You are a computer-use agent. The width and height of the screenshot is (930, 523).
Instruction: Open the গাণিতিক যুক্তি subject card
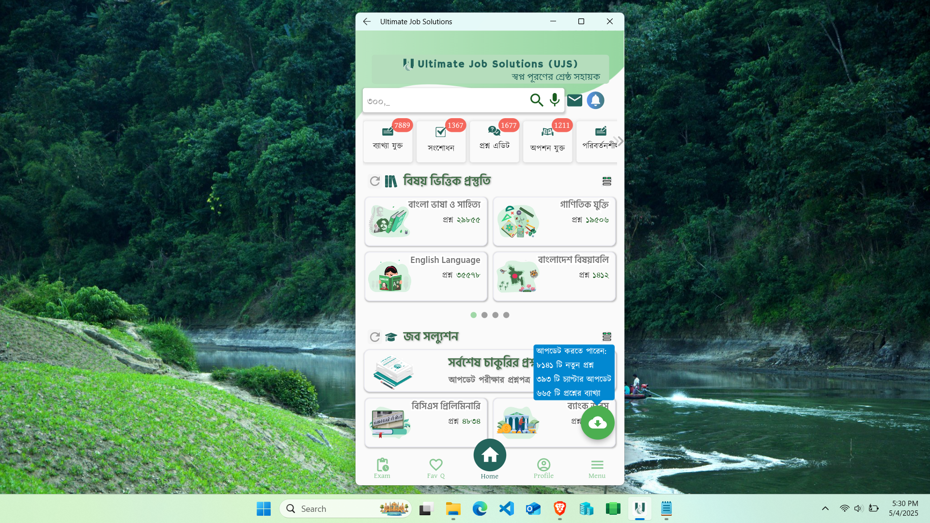(x=554, y=221)
